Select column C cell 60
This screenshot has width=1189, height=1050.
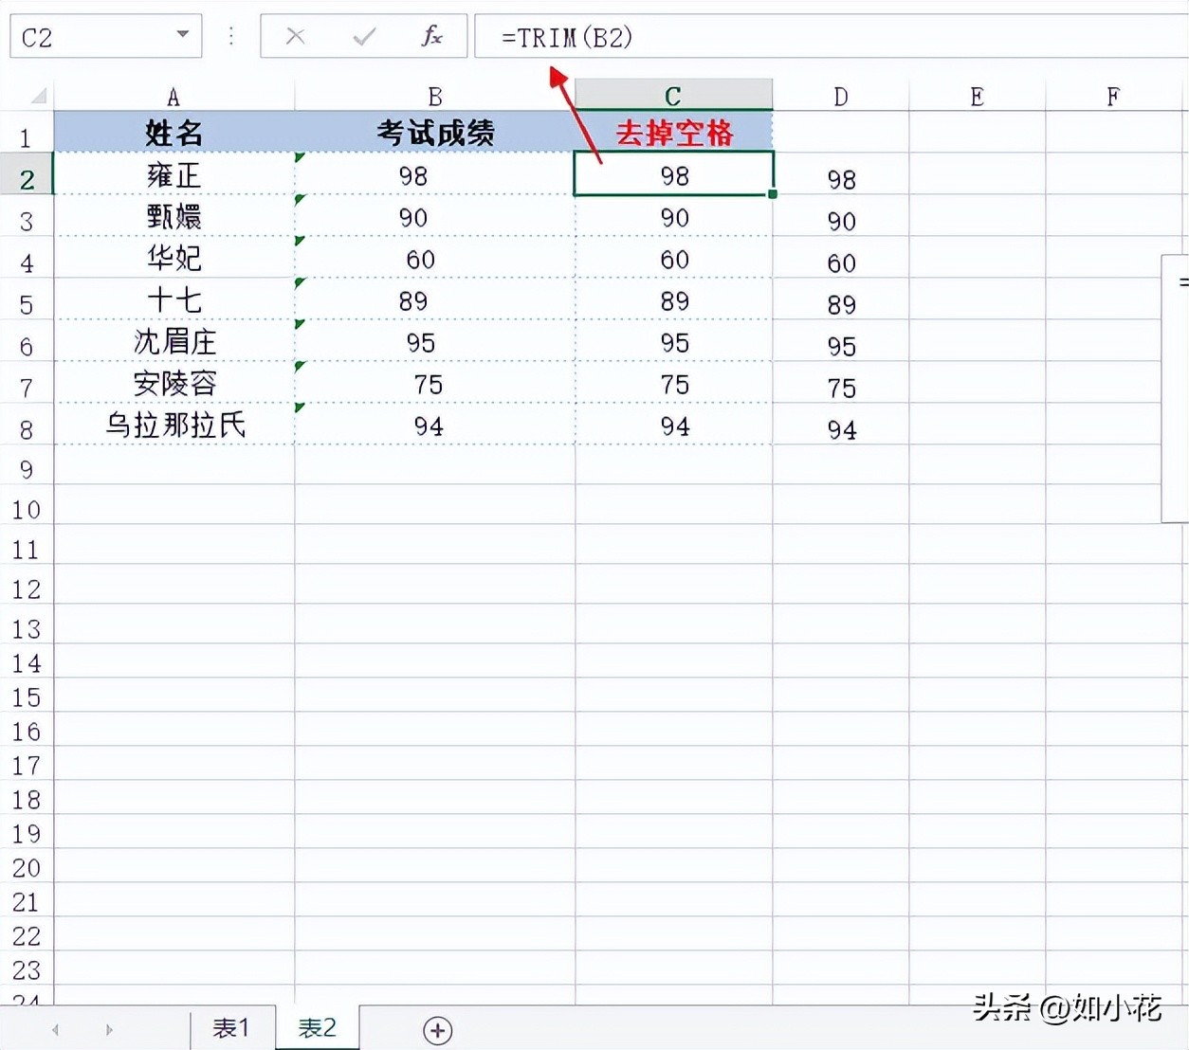674,259
